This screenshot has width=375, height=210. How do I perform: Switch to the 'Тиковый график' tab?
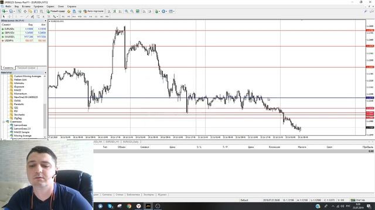tap(26, 68)
